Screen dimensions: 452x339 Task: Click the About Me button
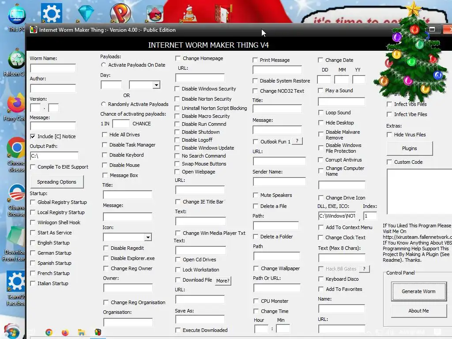point(418,311)
